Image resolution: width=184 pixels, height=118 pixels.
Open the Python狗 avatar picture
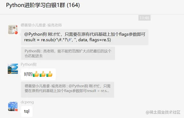coord(13,69)
